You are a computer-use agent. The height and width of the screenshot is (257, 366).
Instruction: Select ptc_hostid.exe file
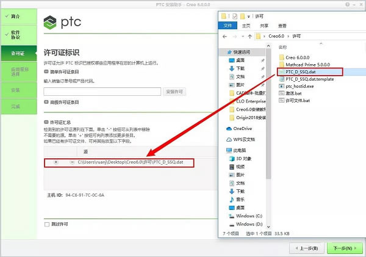tap(296, 86)
